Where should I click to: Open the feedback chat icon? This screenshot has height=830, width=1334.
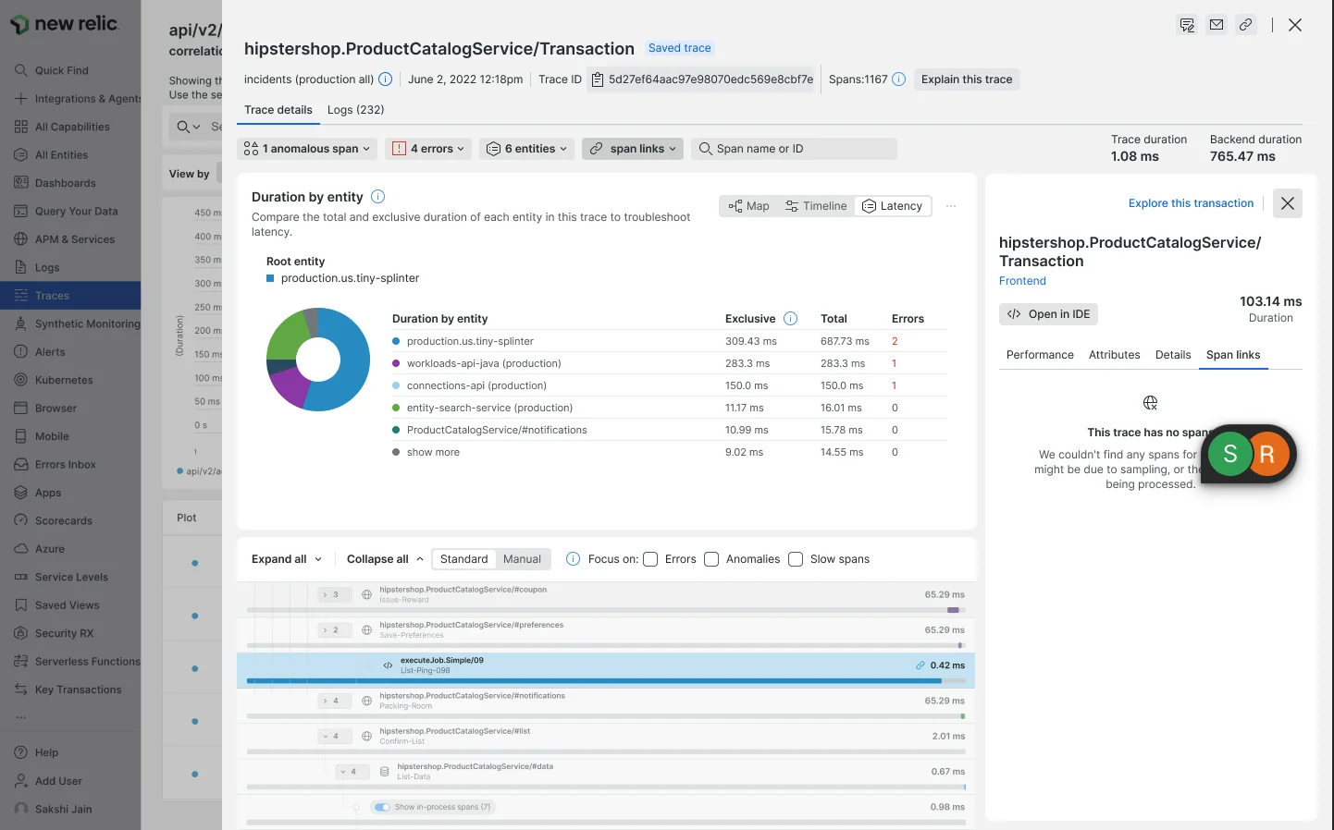coord(1187,25)
